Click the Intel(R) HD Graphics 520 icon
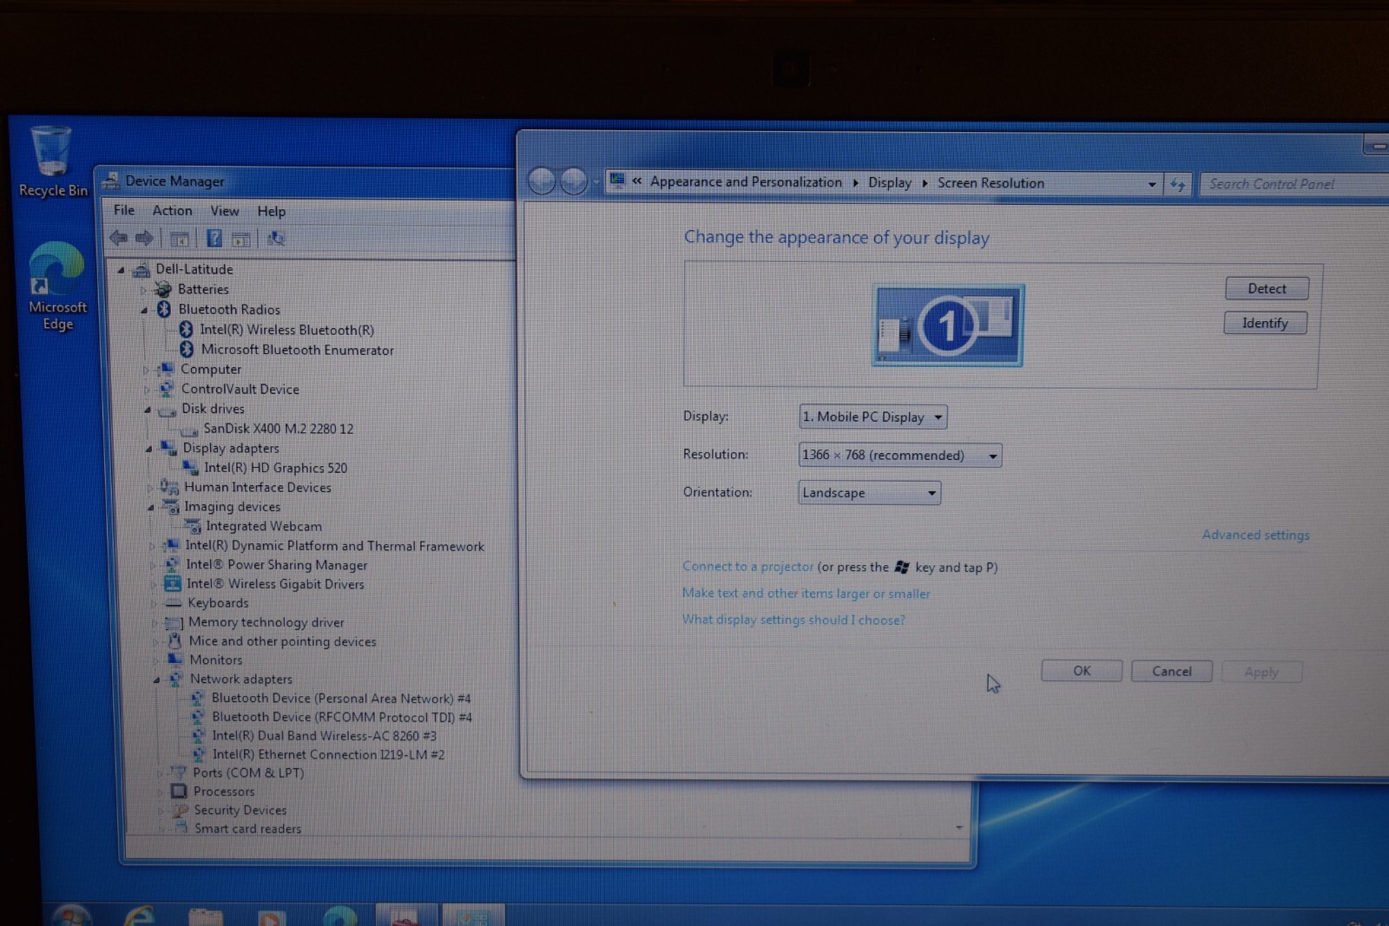Image resolution: width=1389 pixels, height=926 pixels. (191, 468)
